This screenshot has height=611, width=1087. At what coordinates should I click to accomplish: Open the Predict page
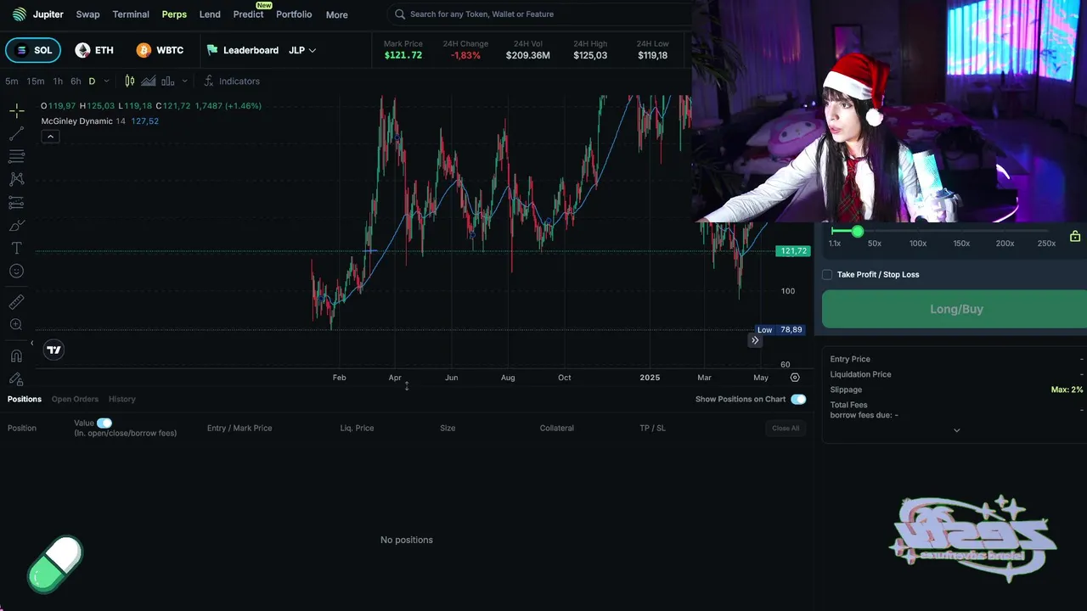coord(248,14)
